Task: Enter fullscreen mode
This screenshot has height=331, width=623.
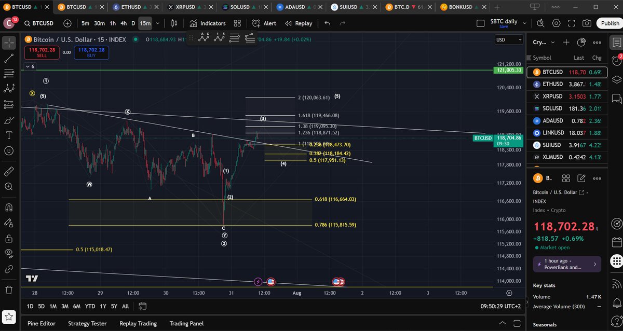Action: (x=571, y=23)
